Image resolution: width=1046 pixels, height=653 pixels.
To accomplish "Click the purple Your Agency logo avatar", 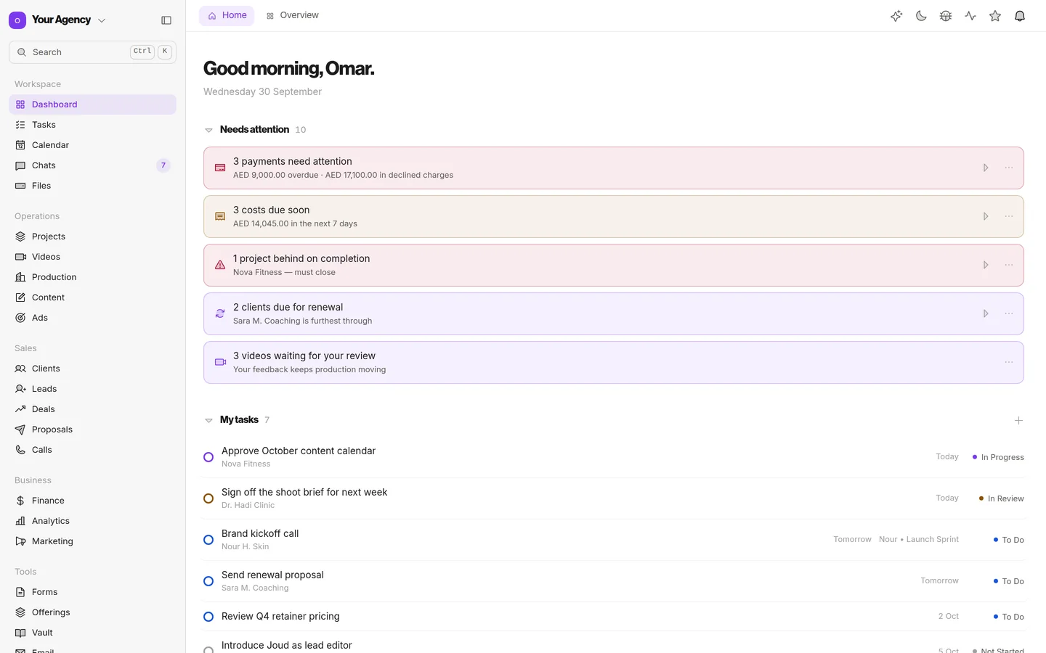I will click(17, 20).
